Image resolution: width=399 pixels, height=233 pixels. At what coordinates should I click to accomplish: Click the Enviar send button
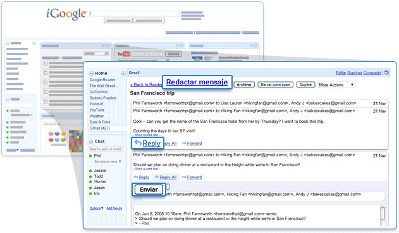(x=149, y=190)
